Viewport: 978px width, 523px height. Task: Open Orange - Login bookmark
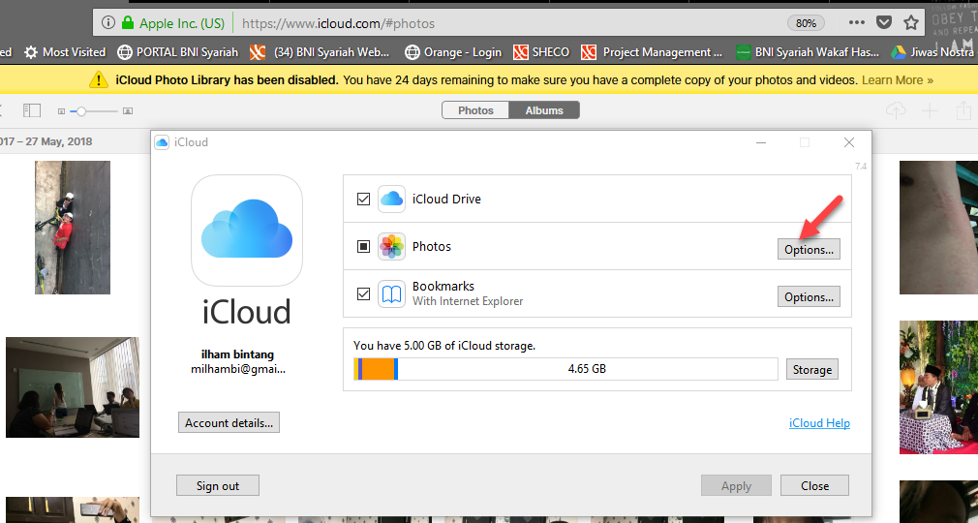click(453, 52)
